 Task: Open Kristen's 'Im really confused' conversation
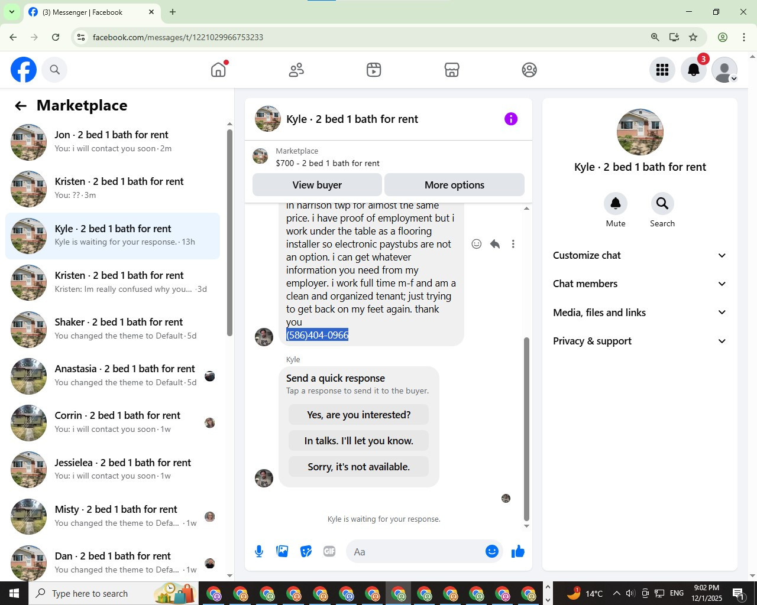pyautogui.click(x=112, y=282)
